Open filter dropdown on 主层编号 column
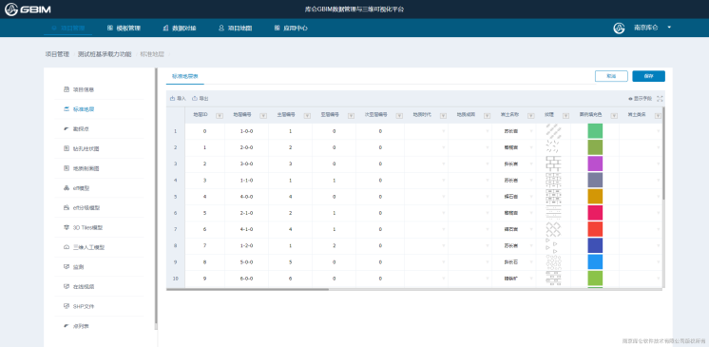The width and height of the screenshot is (709, 347). [x=307, y=116]
